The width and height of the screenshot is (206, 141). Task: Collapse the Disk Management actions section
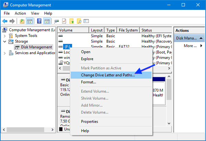201,38
